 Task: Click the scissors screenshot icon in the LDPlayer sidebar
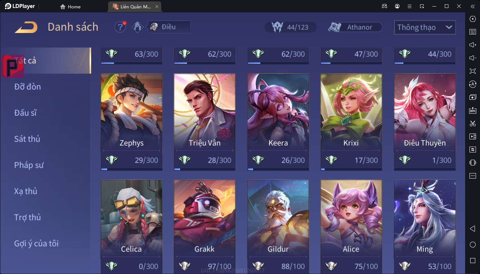click(472, 123)
